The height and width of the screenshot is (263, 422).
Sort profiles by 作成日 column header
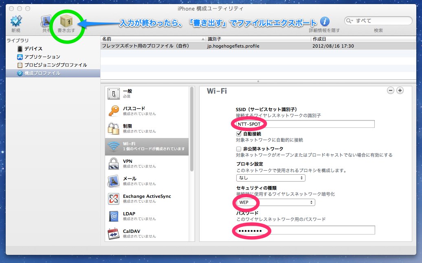click(x=363, y=39)
